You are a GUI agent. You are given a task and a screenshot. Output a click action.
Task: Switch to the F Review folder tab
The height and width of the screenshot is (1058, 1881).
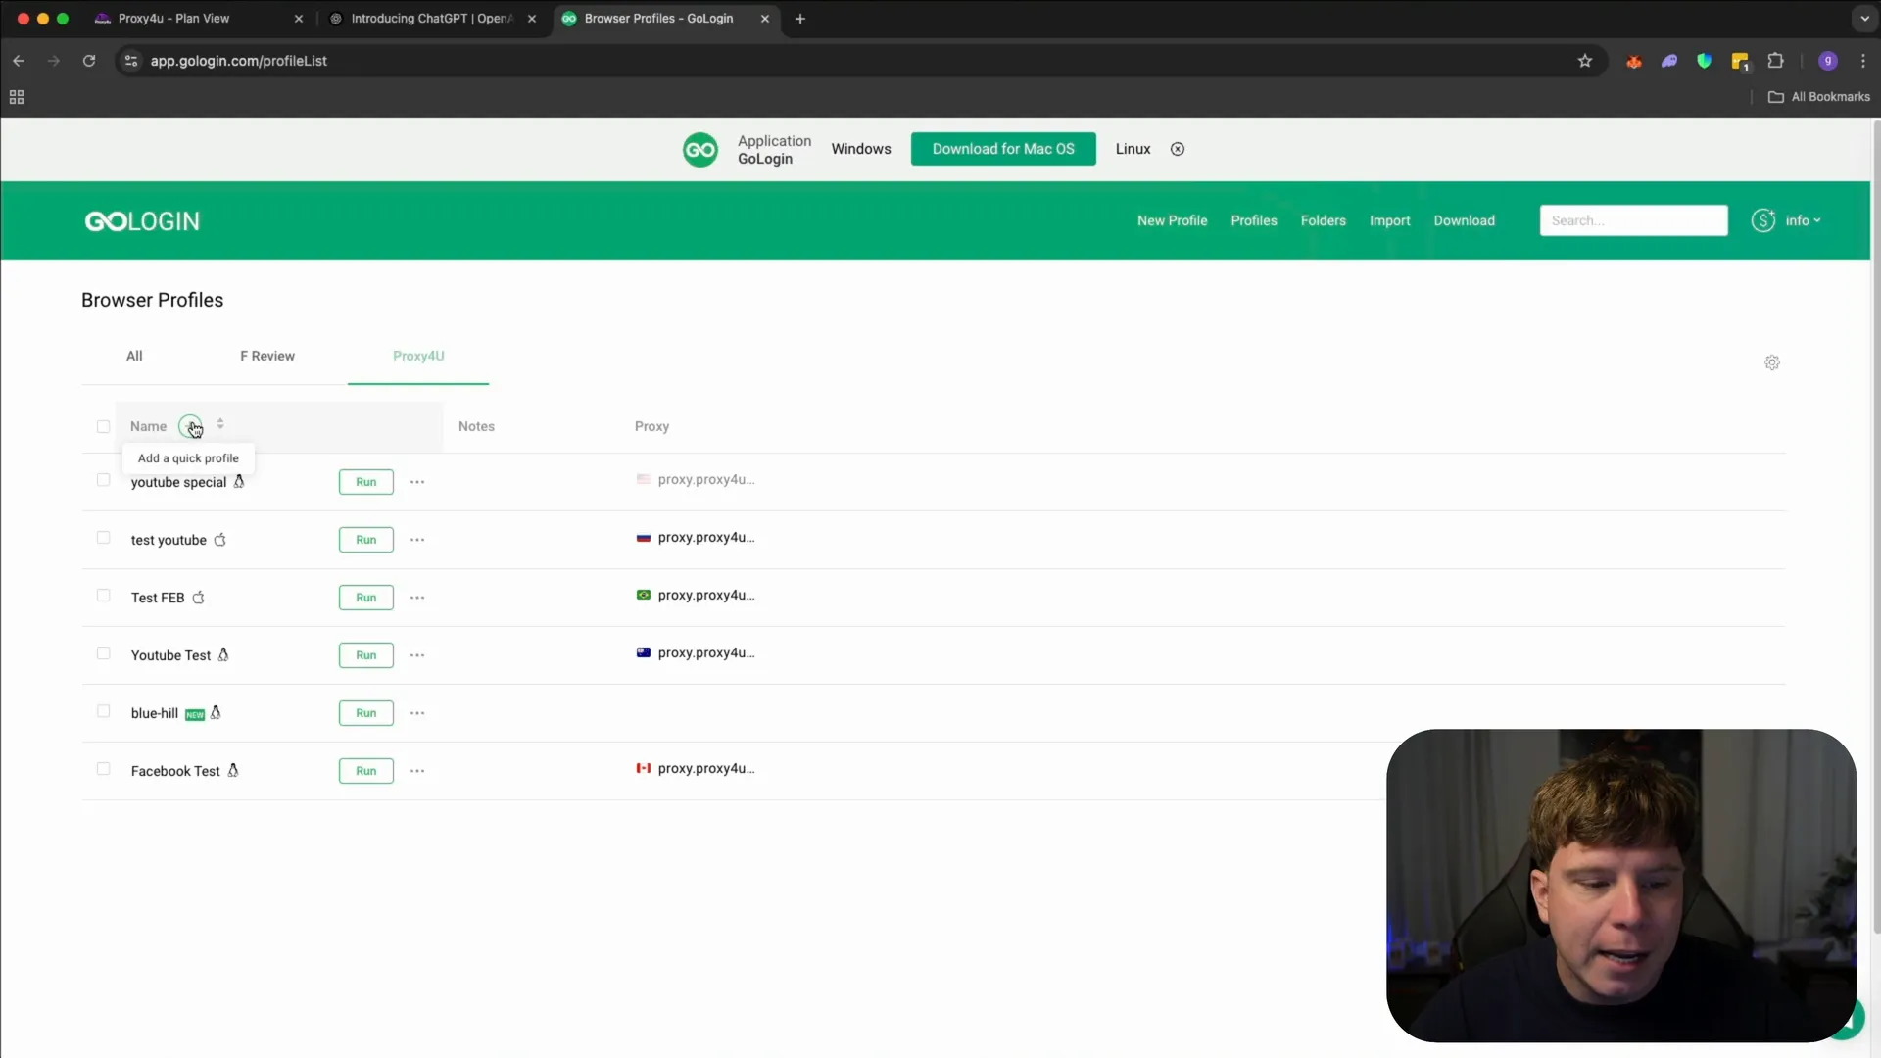[x=267, y=356]
